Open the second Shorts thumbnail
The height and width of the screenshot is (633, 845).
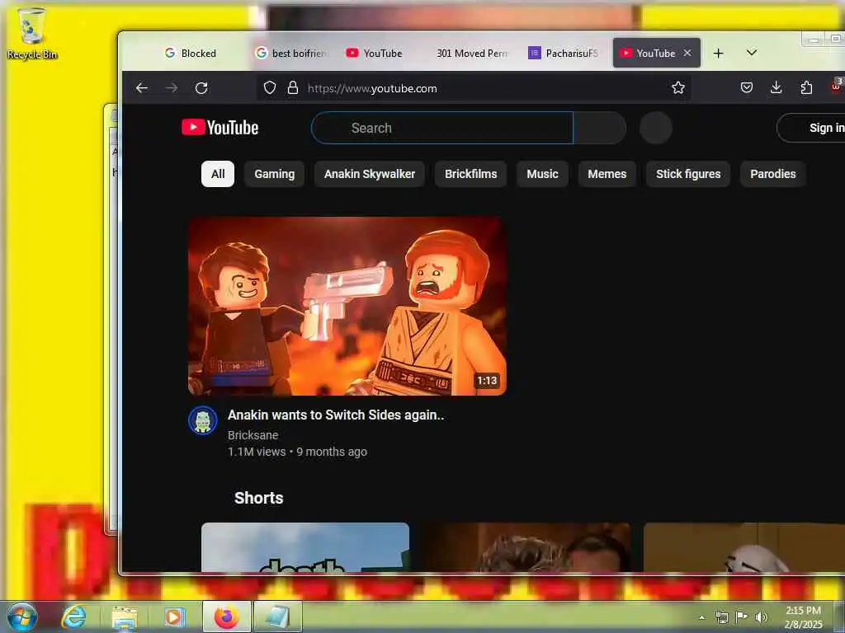coord(526,547)
